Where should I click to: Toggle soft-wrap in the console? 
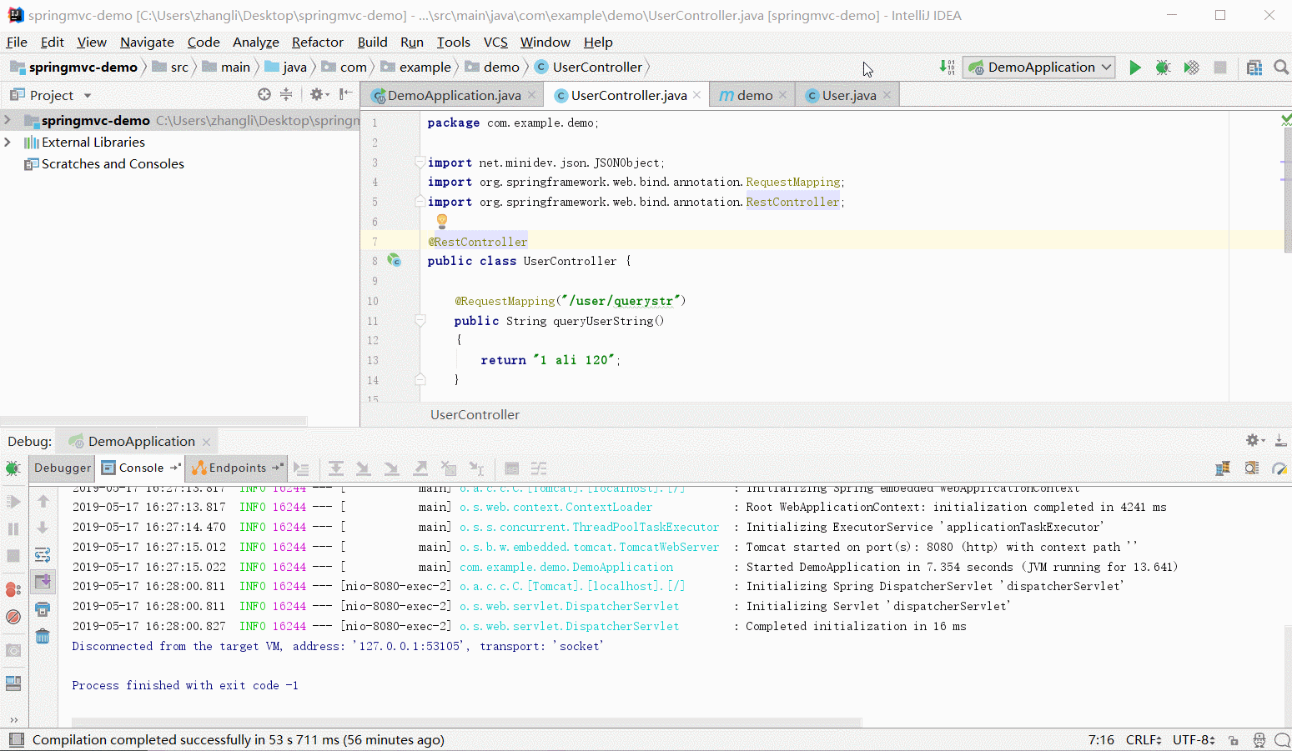point(43,555)
